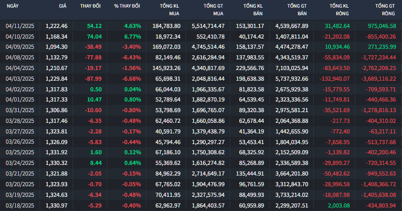Image resolution: width=402 pixels, height=211 pixels.
Task: Select net value -3,689,116.22 cell
Action: pos(378,79)
